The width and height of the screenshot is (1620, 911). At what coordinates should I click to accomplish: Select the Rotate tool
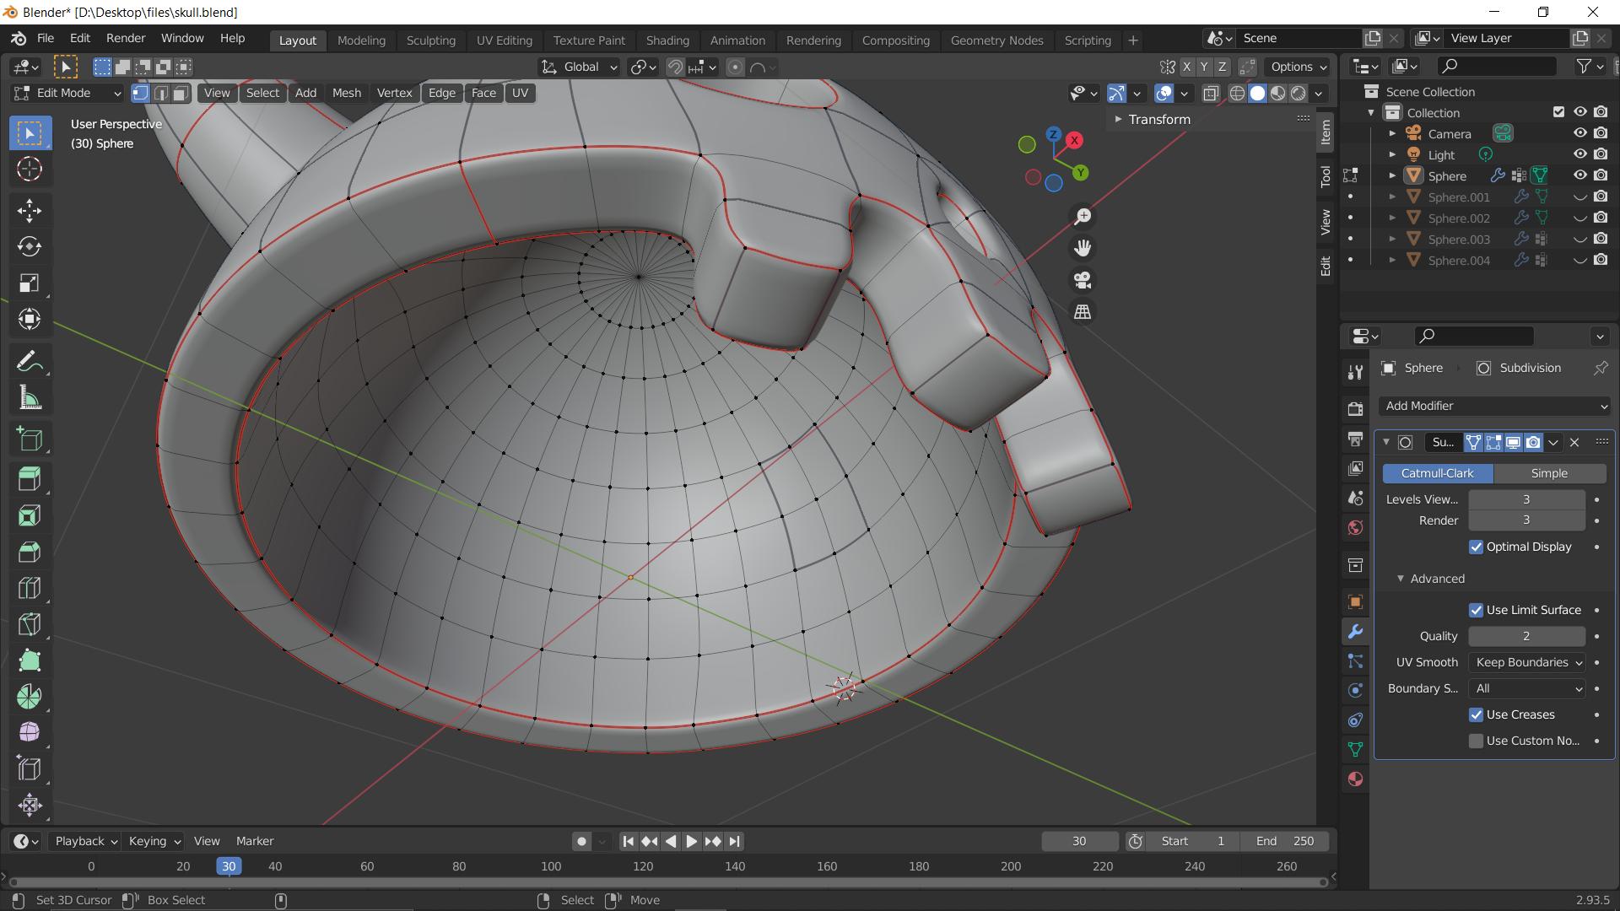[30, 246]
